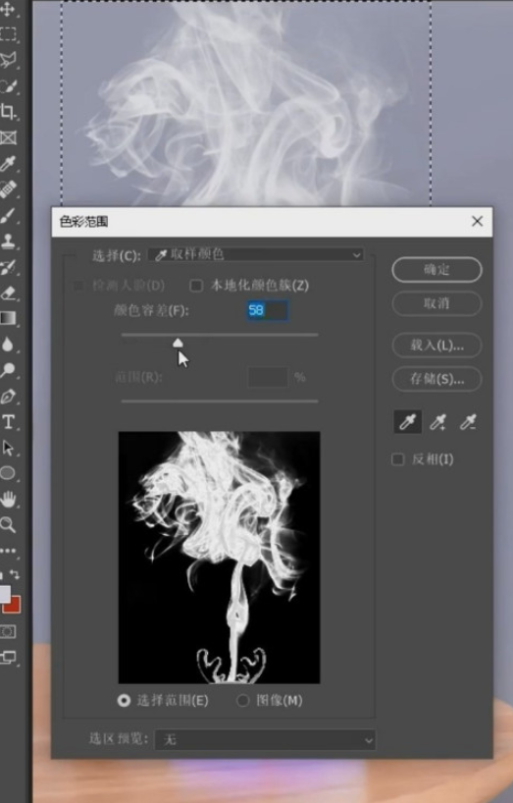Click the 取消 cancel button
Viewport: 513px width, 803px height.
pos(436,303)
